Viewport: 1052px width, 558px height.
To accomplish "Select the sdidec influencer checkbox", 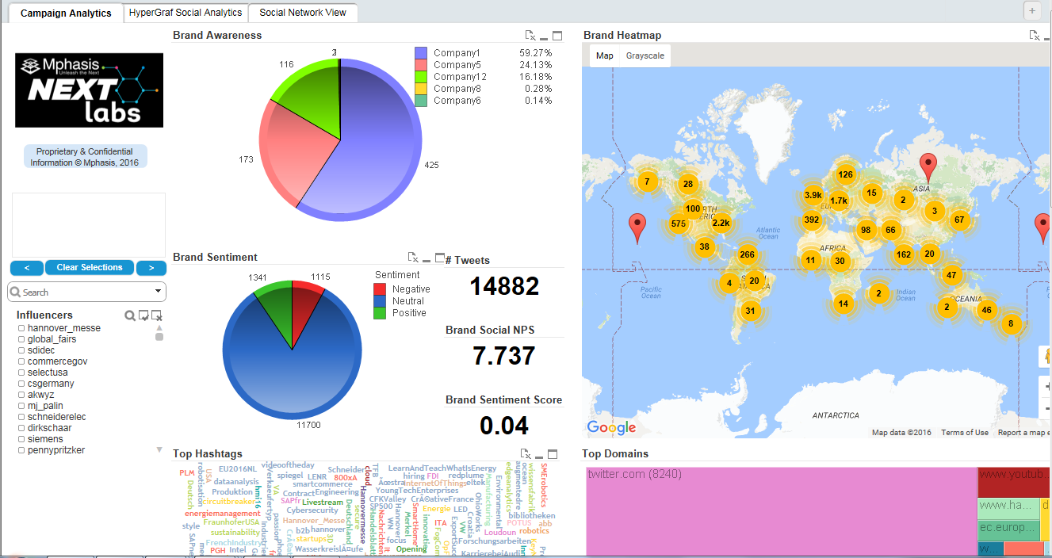I will click(21, 350).
